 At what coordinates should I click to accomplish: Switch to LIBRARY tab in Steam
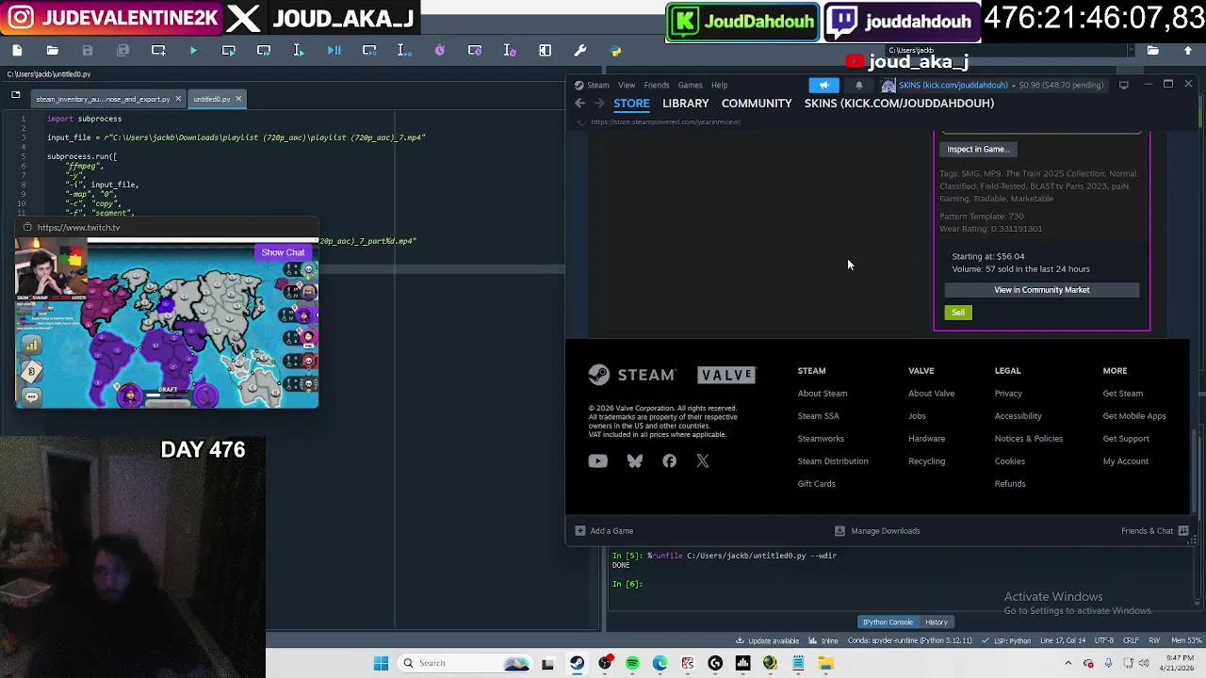pos(686,104)
